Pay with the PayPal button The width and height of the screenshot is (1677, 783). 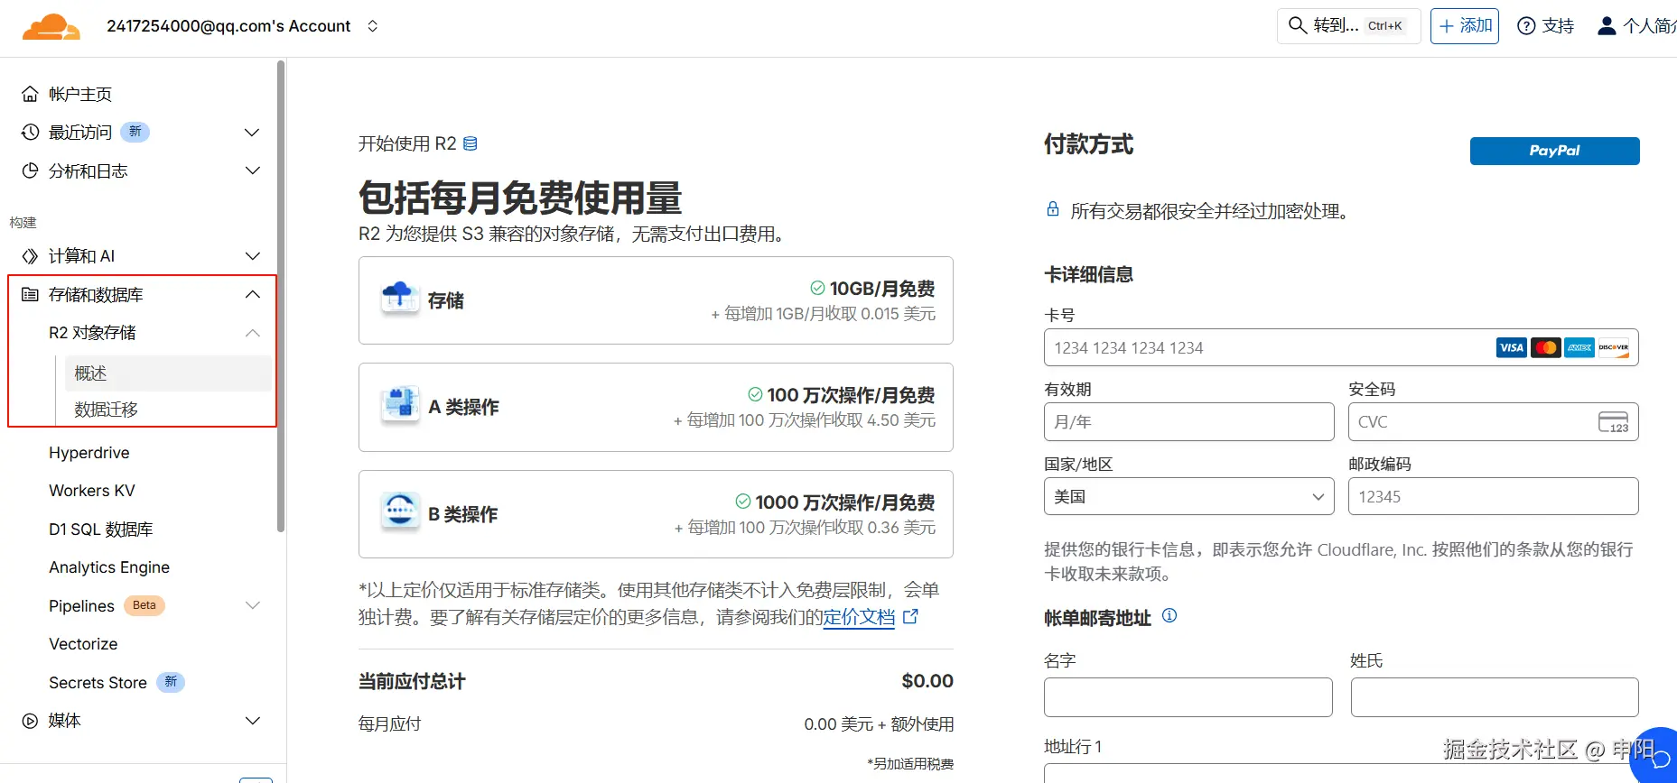[1554, 151]
